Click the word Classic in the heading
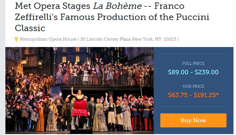 [30, 28]
